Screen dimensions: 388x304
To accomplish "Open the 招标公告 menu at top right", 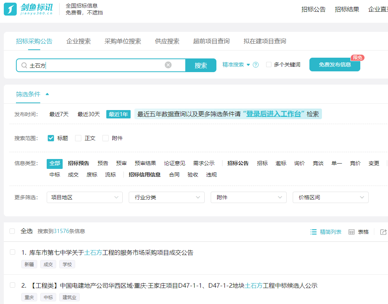I will 313,9.
